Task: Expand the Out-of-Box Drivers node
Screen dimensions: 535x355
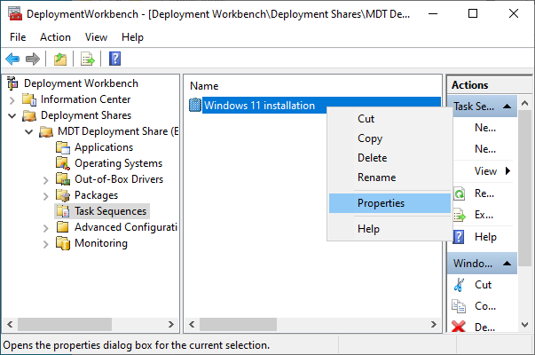Action: (x=46, y=180)
